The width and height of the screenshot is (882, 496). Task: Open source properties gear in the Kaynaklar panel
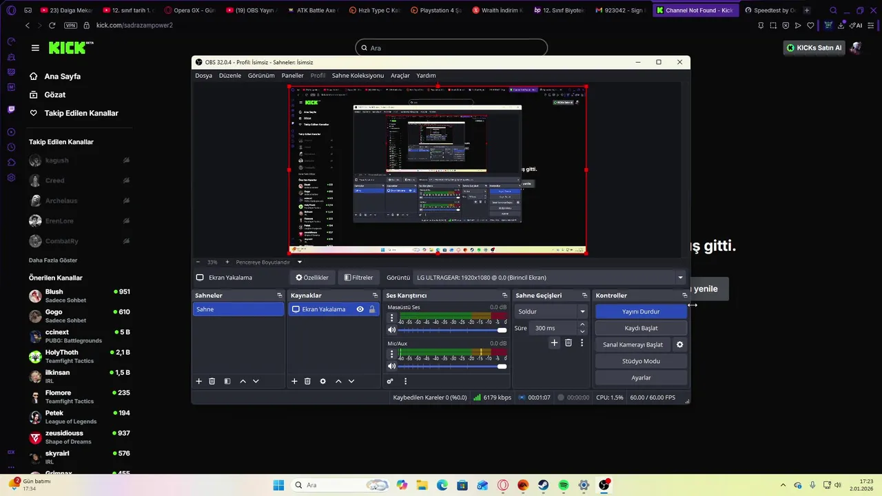[x=322, y=381]
